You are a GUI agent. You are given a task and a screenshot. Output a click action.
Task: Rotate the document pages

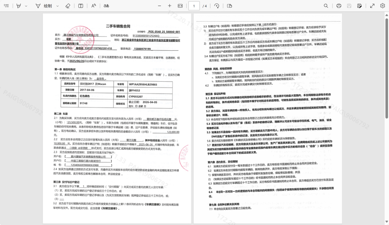[217, 6]
